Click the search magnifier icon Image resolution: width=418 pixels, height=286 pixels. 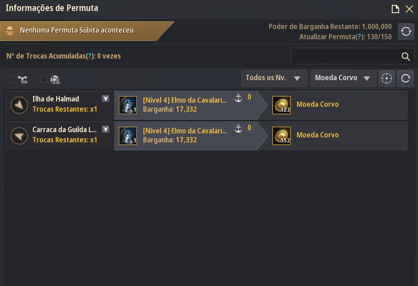coord(406,56)
